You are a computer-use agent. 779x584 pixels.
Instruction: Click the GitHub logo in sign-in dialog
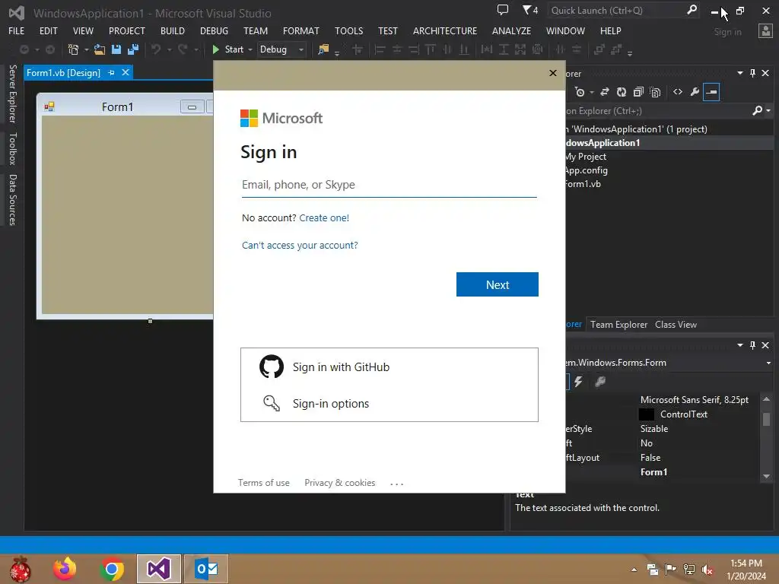[272, 367]
